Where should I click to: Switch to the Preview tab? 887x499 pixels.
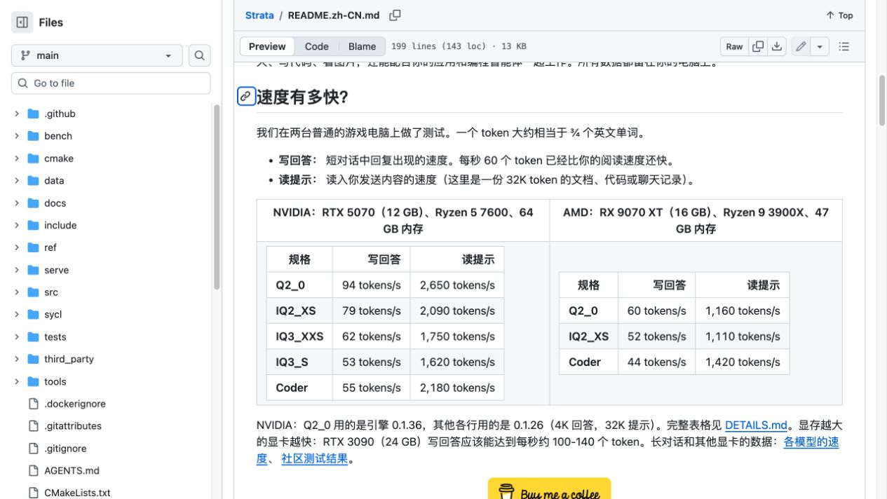click(267, 46)
